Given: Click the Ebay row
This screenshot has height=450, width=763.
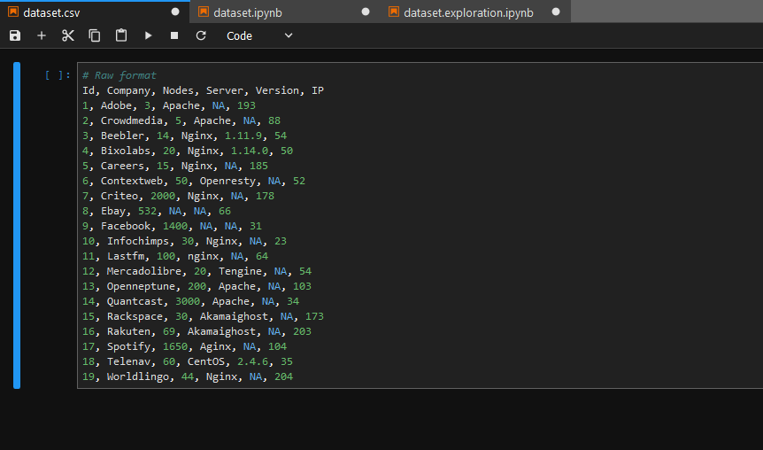Looking at the screenshot, I should tap(157, 212).
